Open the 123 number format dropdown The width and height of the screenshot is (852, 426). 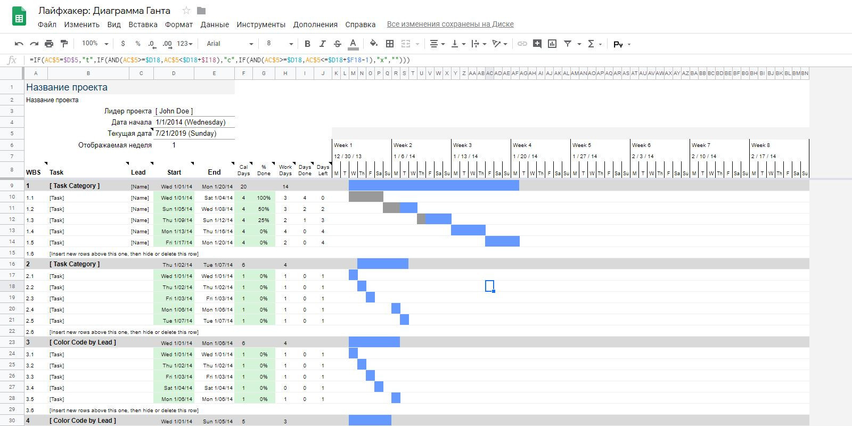(185, 44)
